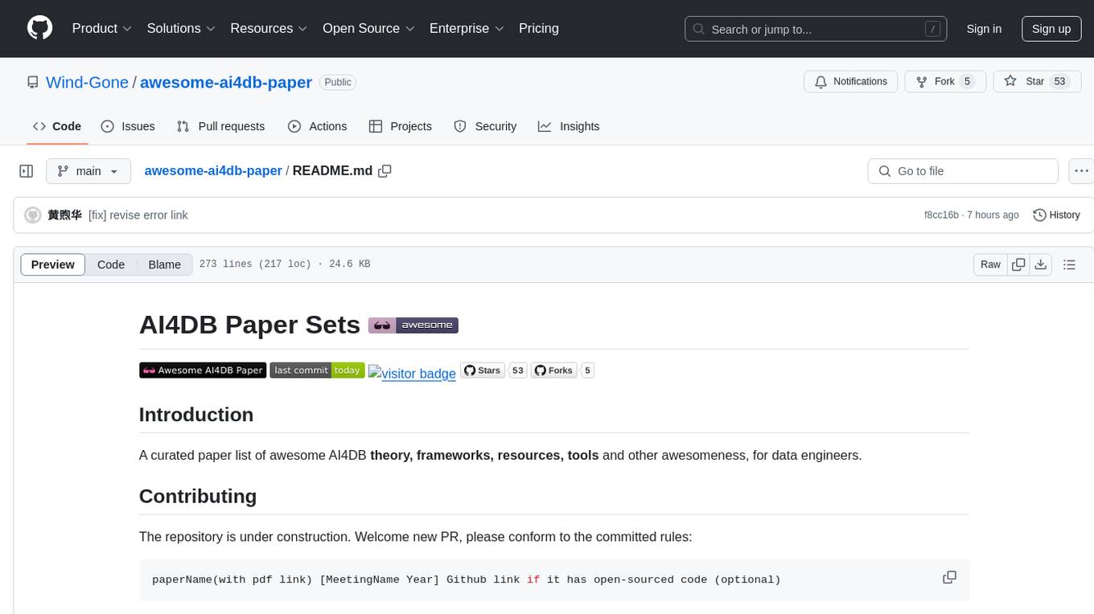Fork the repository
This screenshot has height=614, width=1094.
[945, 82]
